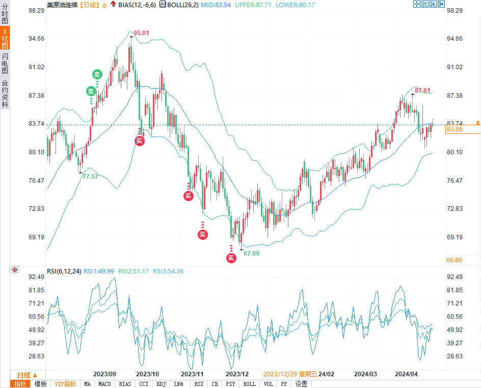
Task: Toggle the MACD indicator
Action: tap(104, 384)
